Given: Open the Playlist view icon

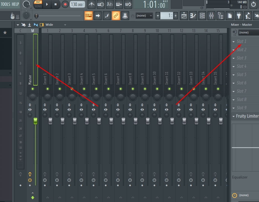Looking at the screenshot, I should 184,16.
